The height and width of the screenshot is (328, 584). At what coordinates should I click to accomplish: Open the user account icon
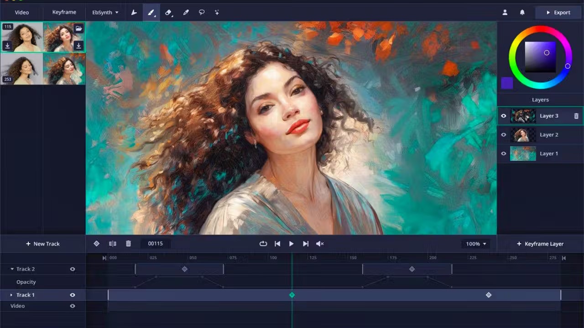tap(505, 13)
